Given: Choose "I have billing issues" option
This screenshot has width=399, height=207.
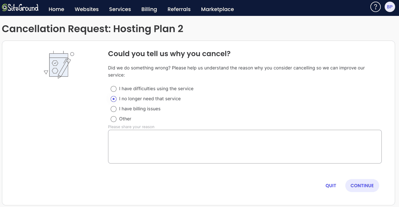Looking at the screenshot, I should 114,109.
